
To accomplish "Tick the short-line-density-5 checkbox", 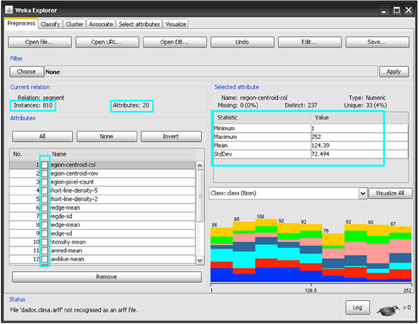I will 45,191.
